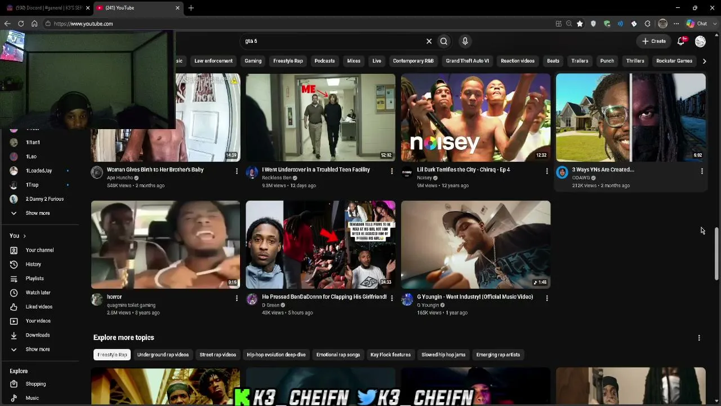Play the Noisey Chiraq video thumbnail

tap(475, 117)
